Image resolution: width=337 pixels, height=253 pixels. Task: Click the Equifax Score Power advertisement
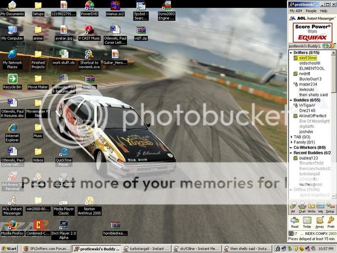pyautogui.click(x=312, y=32)
